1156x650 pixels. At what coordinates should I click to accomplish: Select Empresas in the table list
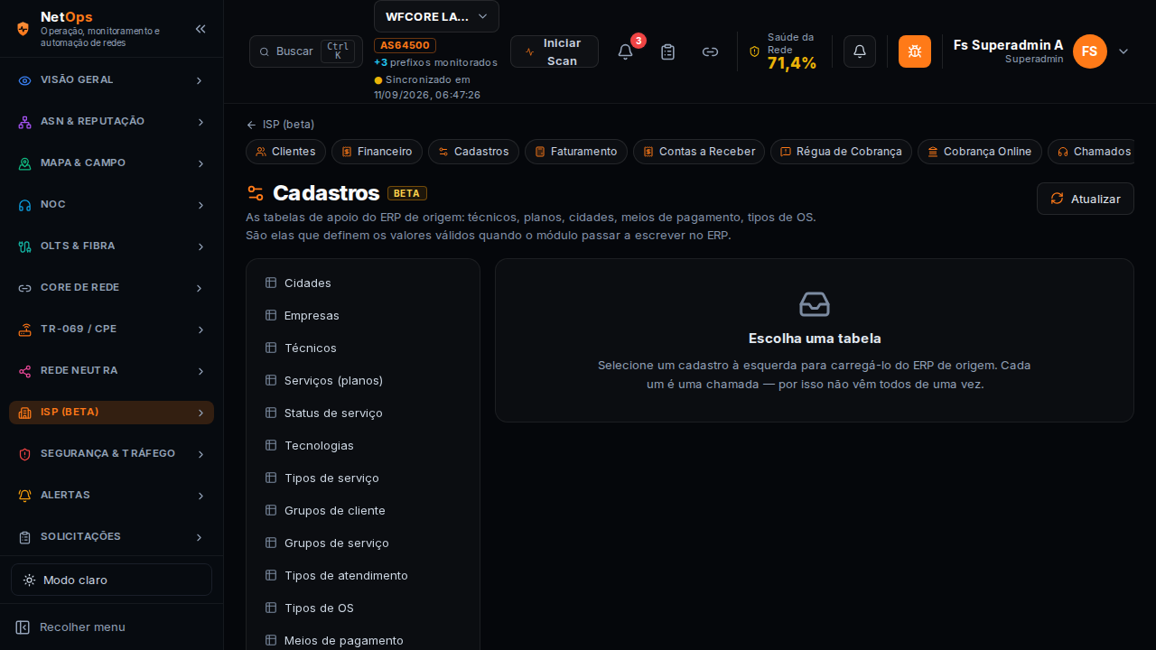363,315
